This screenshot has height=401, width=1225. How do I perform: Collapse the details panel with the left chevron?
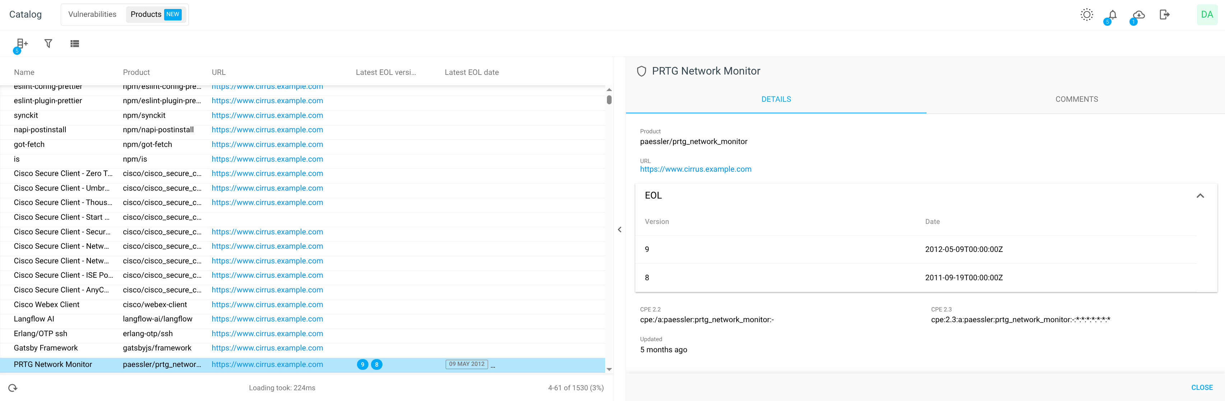(x=620, y=229)
